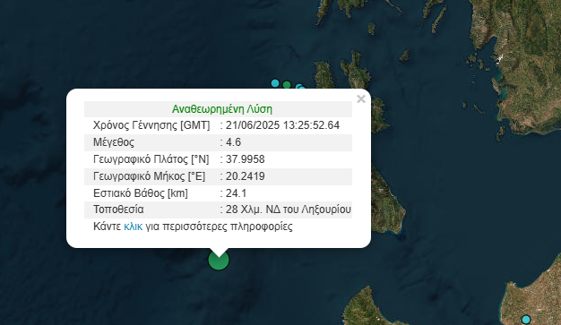Image resolution: width=561 pixels, height=325 pixels.
Task: Select the cyan earthquake marker on Peloponnese coast
Action: tap(525, 320)
